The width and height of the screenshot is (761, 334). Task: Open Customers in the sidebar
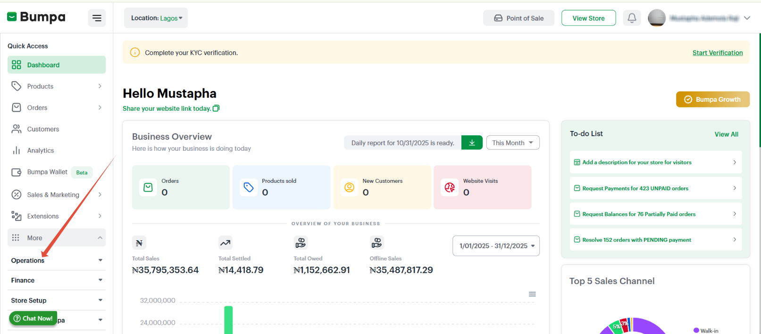[x=57, y=129]
